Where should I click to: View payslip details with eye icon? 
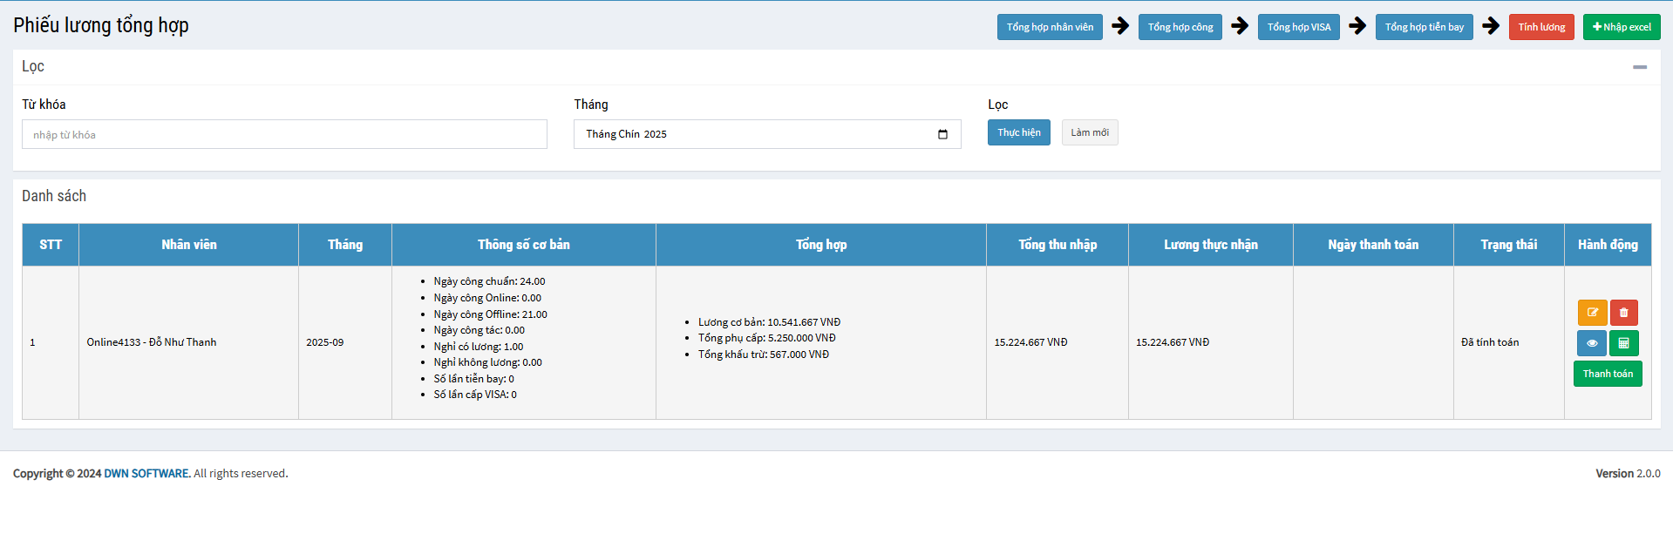pyautogui.click(x=1592, y=343)
